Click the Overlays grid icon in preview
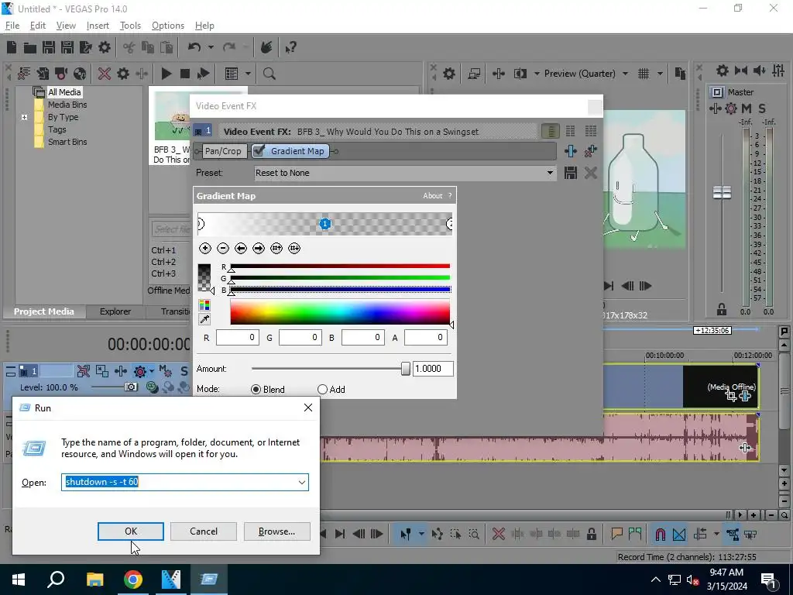 click(x=644, y=74)
